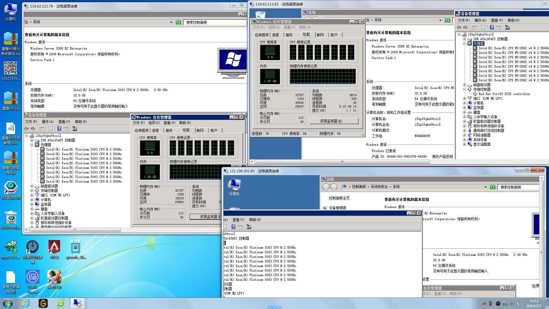The height and width of the screenshot is (309, 549).
Task: Open Internet Explorer from the taskbar
Action: (x=26, y=303)
